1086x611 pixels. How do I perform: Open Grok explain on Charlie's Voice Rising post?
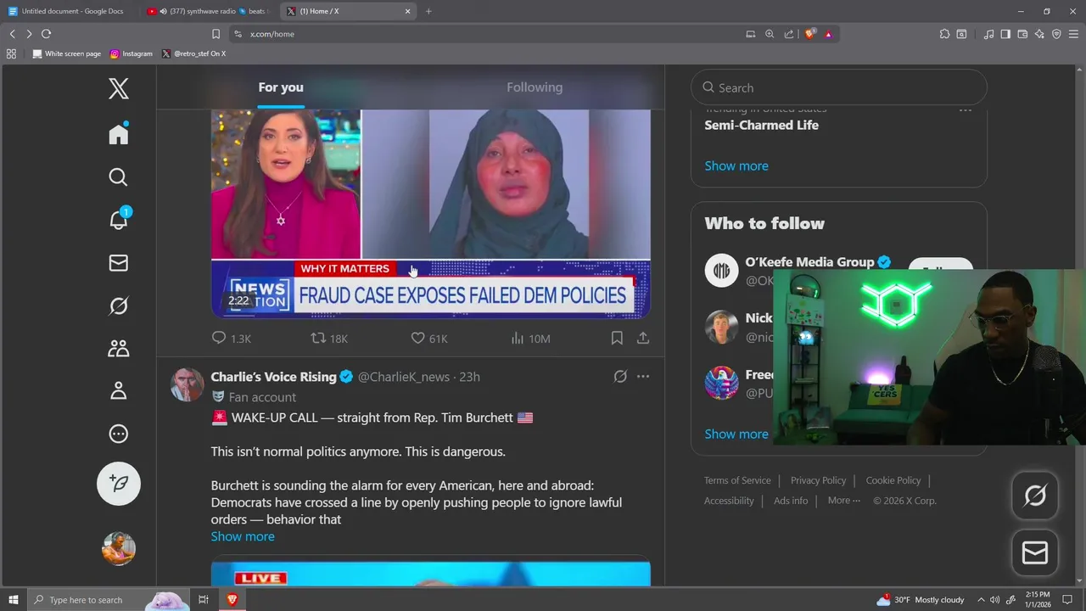(x=620, y=376)
